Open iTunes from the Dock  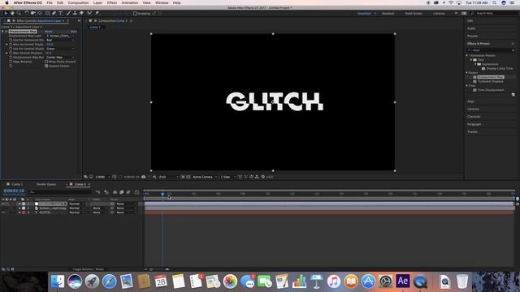tap(334, 281)
